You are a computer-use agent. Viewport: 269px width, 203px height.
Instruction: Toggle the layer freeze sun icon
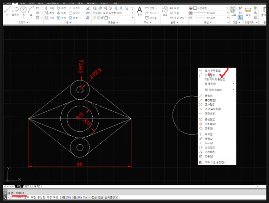(98, 18)
